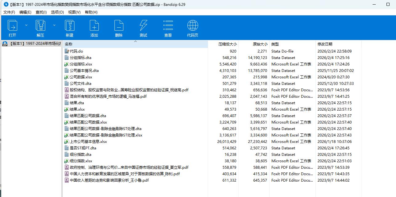This screenshot has height=197, width=396.
Task: Click original size value 27,230,442
Action: coord(257,142)
